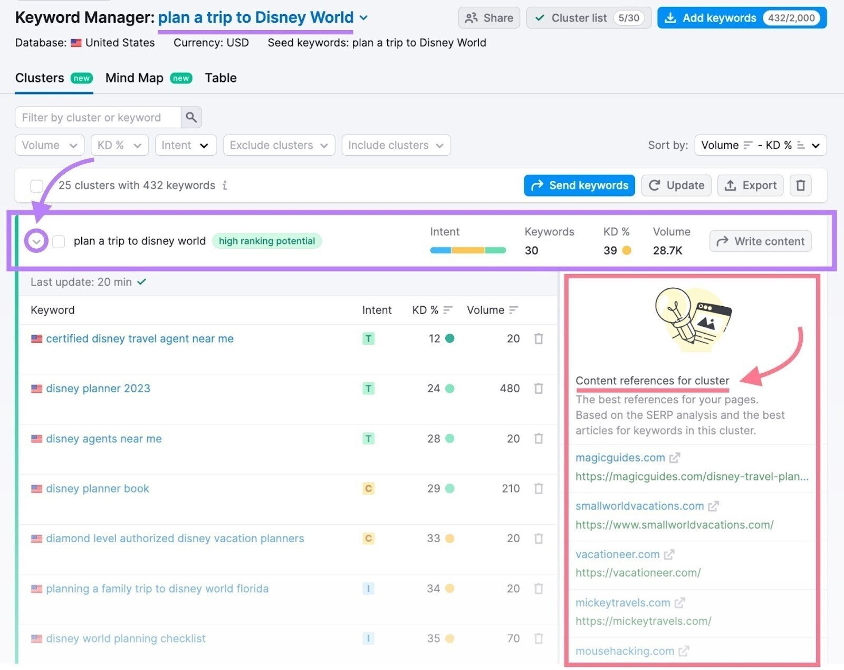Click United States flag icon beside Database
Image resolution: width=844 pixels, height=670 pixels.
(76, 43)
